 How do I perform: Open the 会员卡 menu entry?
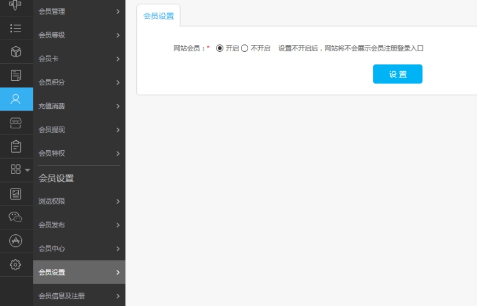pyautogui.click(x=79, y=59)
